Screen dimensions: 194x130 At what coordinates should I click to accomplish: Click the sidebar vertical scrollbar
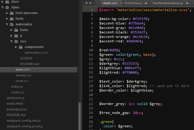pyautogui.click(x=80, y=116)
